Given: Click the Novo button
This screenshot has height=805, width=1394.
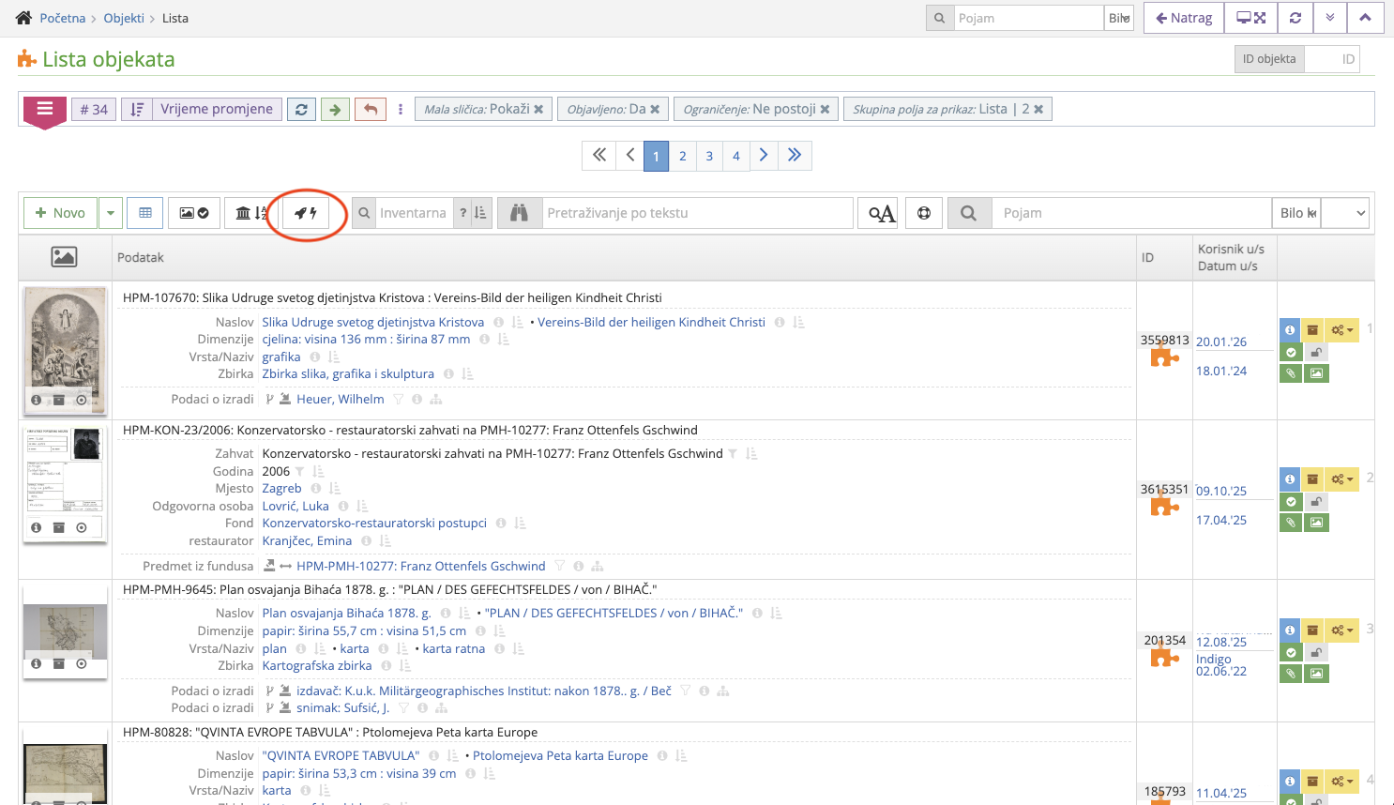Looking at the screenshot, I should pyautogui.click(x=61, y=213).
